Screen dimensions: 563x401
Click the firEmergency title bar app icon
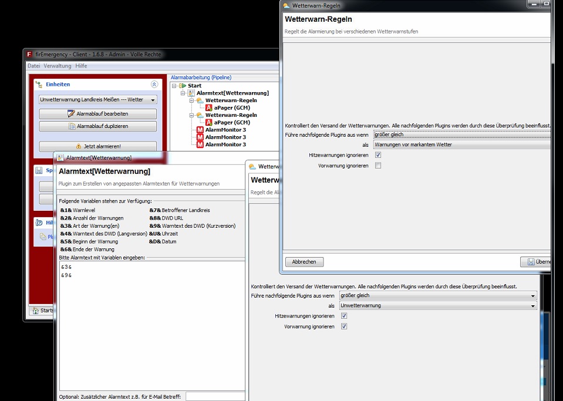[x=29, y=55]
